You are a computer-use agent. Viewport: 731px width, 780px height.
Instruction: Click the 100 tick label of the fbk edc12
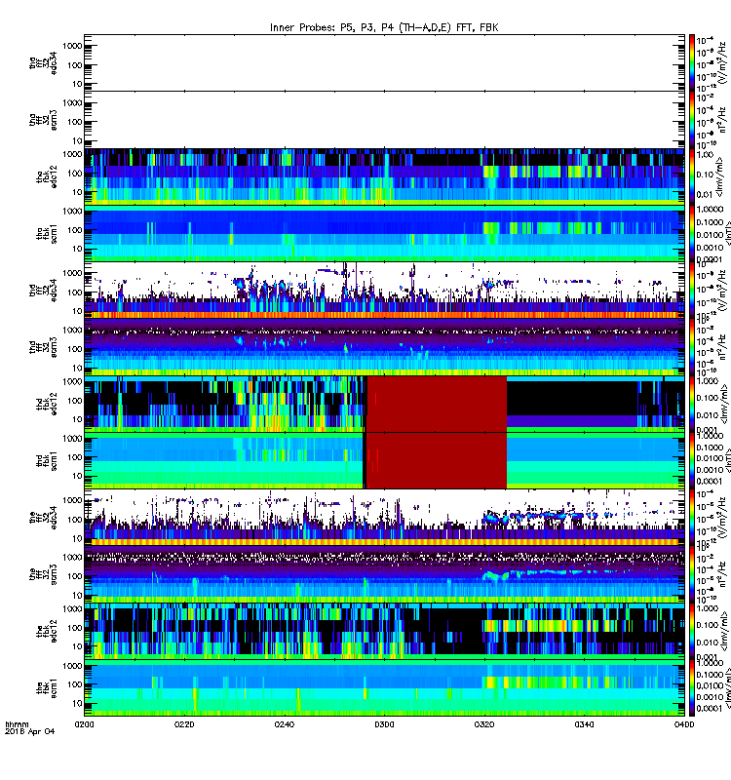pyautogui.click(x=75, y=628)
